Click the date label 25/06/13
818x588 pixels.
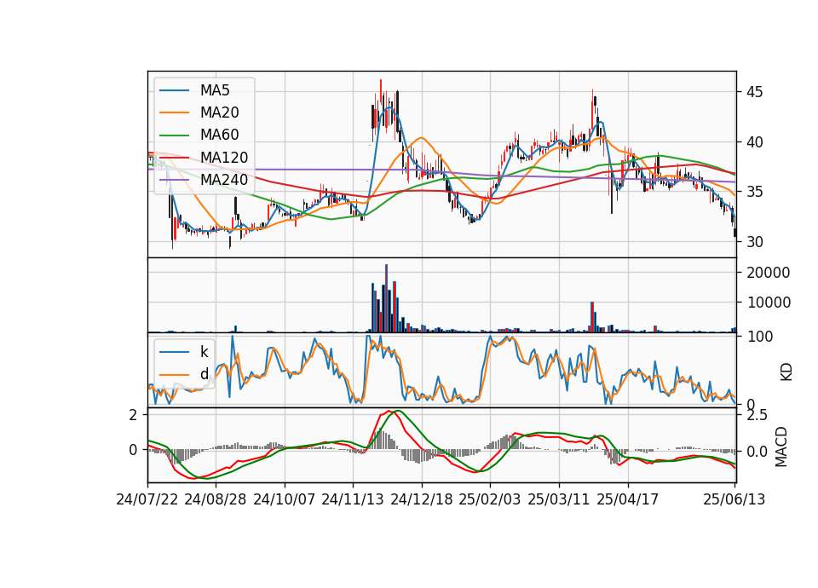click(734, 499)
